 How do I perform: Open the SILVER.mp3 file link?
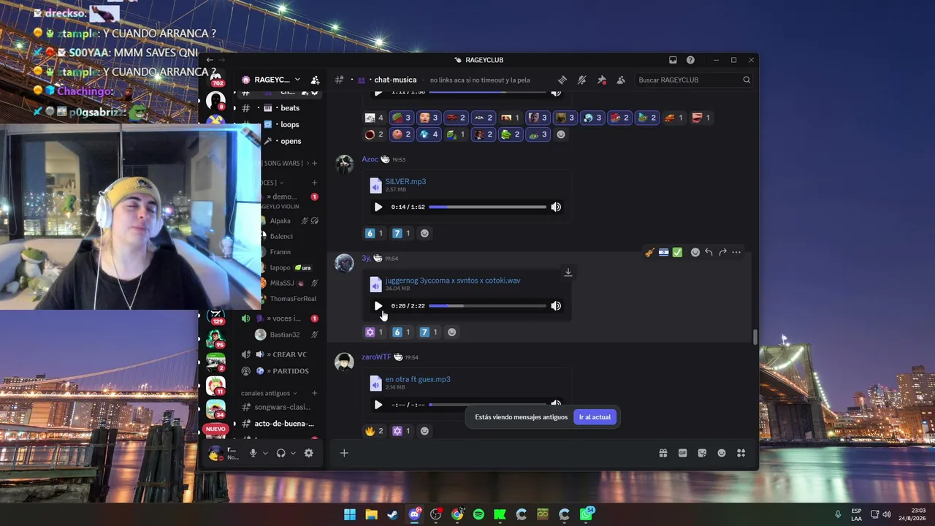click(405, 181)
